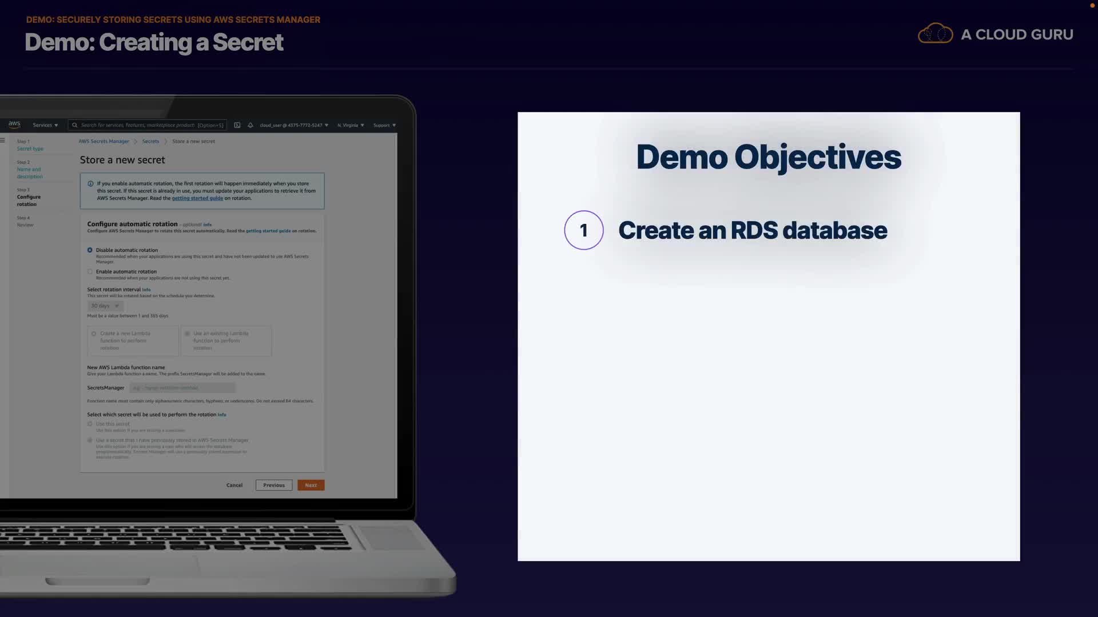1098x617 pixels.
Task: Open the 30 days rotation interval dropdown
Action: click(x=105, y=306)
